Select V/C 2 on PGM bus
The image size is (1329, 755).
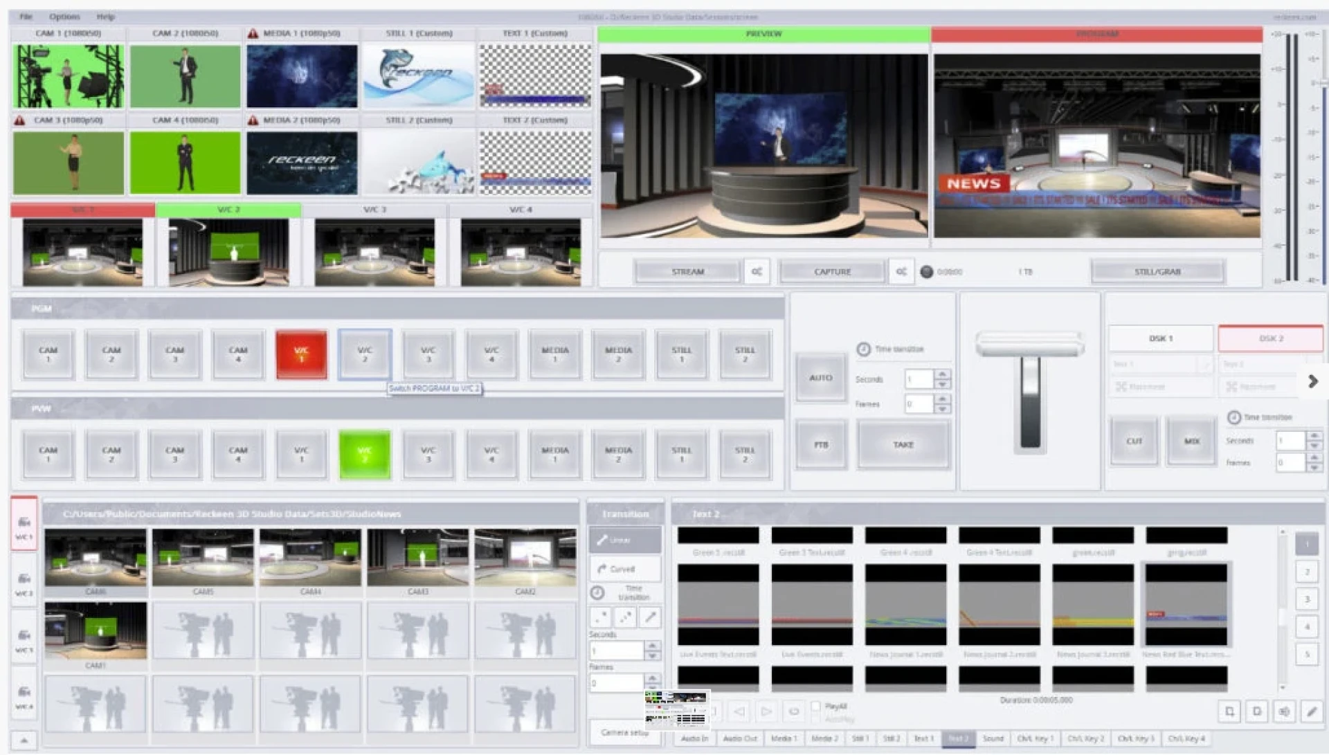(x=365, y=354)
